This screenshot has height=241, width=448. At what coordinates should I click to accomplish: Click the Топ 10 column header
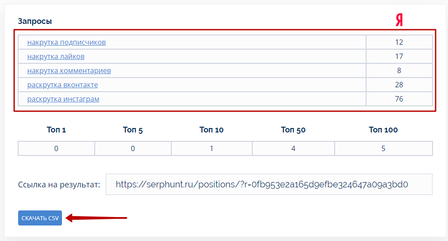point(212,130)
